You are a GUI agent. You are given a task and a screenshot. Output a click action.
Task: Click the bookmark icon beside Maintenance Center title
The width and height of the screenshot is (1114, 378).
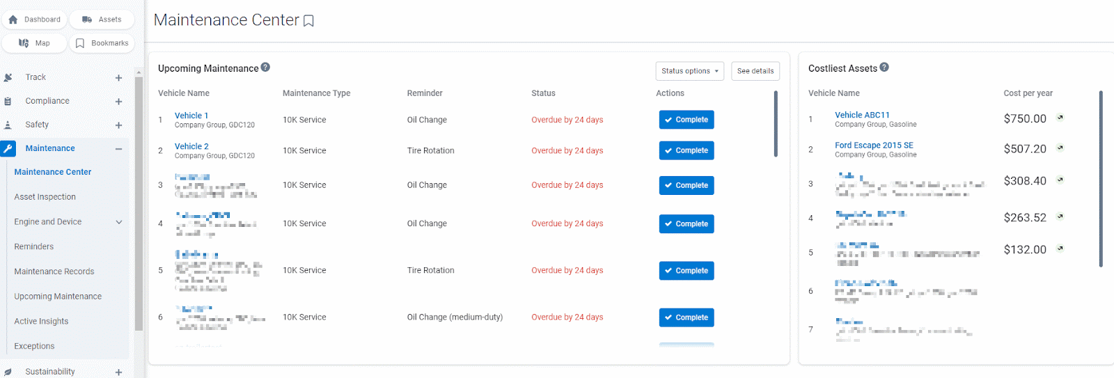pos(308,21)
